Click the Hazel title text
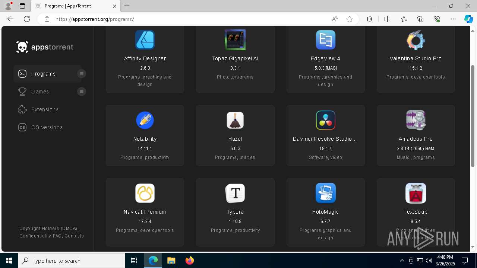Screen dimensions: 477x268 [x=235, y=139]
